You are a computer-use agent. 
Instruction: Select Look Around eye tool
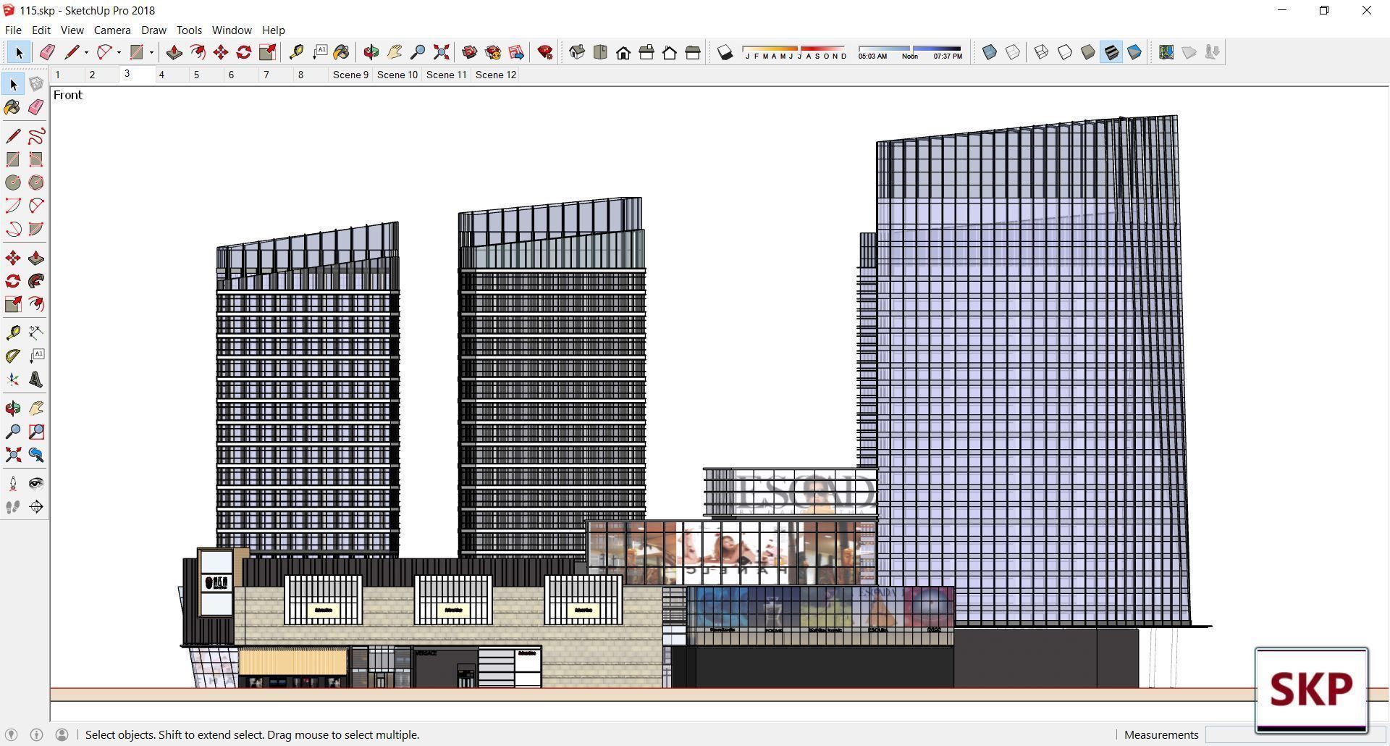pos(36,484)
